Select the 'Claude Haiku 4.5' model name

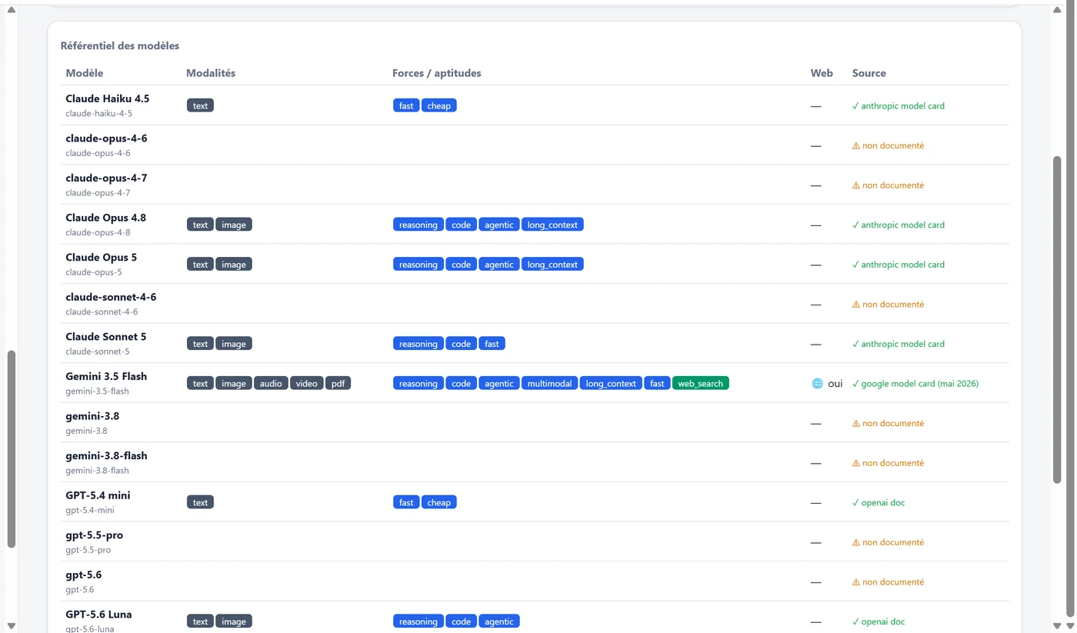point(108,98)
